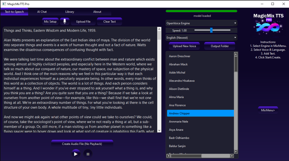Viewport: 289px width, 161px height.
Task: Click the voice list scroll right arrow
Action: pos(232,156)
